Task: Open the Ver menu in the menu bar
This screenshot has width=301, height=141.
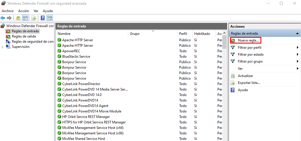Action: (36, 11)
